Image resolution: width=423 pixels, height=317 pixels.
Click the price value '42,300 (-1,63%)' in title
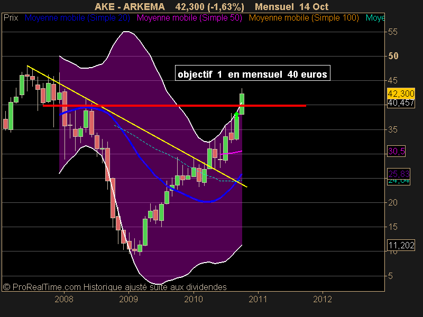[x=209, y=6]
